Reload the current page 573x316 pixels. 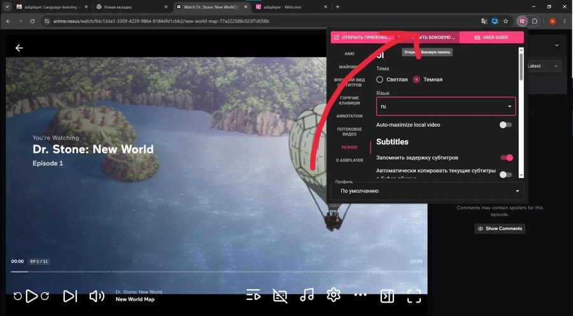click(x=32, y=21)
